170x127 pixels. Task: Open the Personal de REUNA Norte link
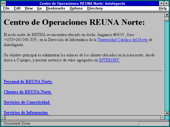pyautogui.click(x=28, y=81)
